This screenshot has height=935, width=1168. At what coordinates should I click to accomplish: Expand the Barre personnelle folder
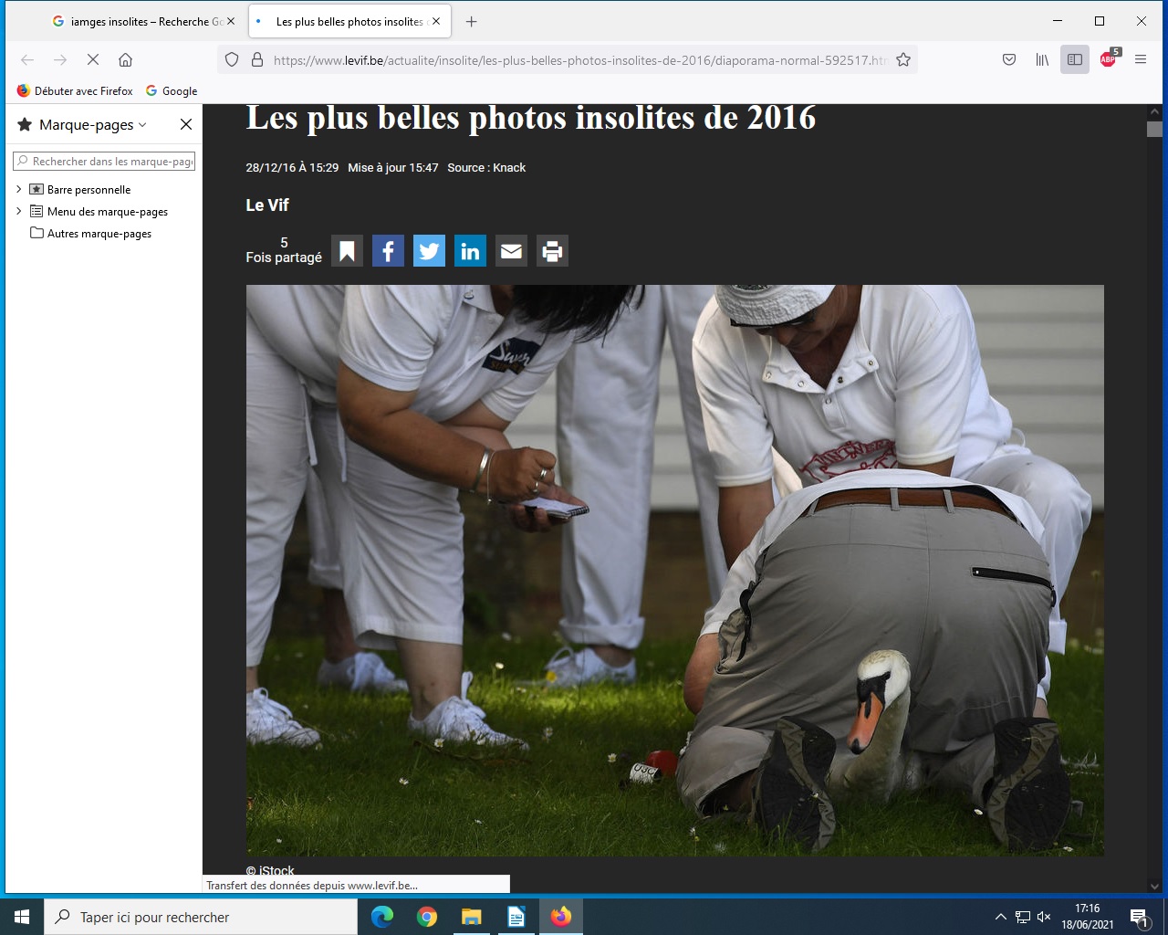[19, 190]
